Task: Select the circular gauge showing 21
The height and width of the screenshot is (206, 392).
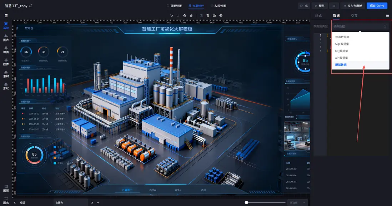Action: point(62,52)
